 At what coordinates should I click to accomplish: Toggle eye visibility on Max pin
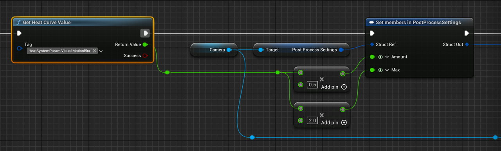coord(380,70)
